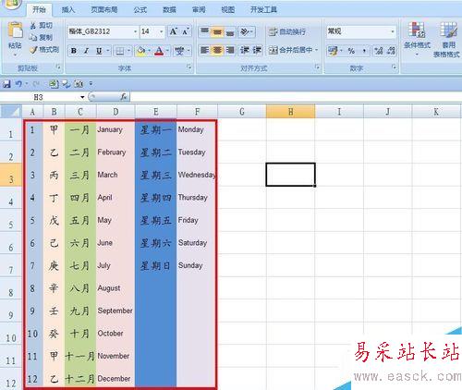
Task: Open the font color dropdown arrow
Action: coord(167,51)
